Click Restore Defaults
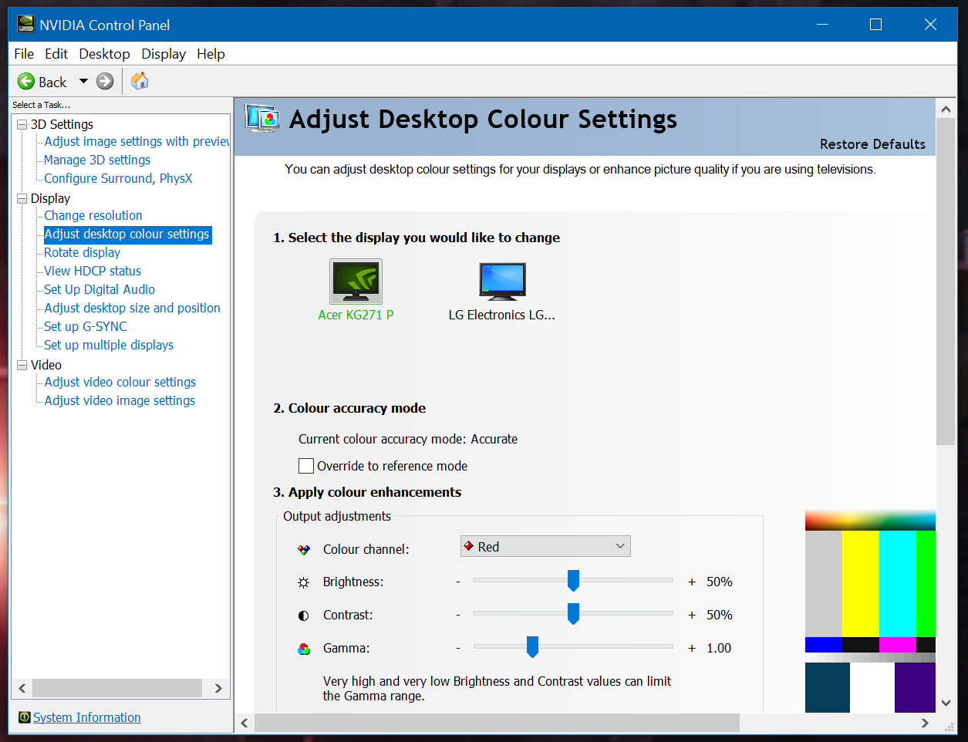The height and width of the screenshot is (742, 968). click(x=872, y=143)
